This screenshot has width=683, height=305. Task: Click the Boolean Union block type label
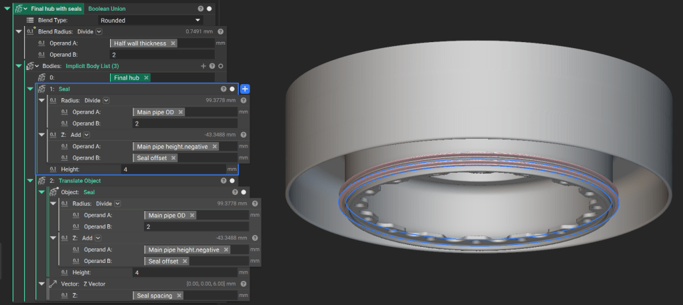pyautogui.click(x=107, y=9)
